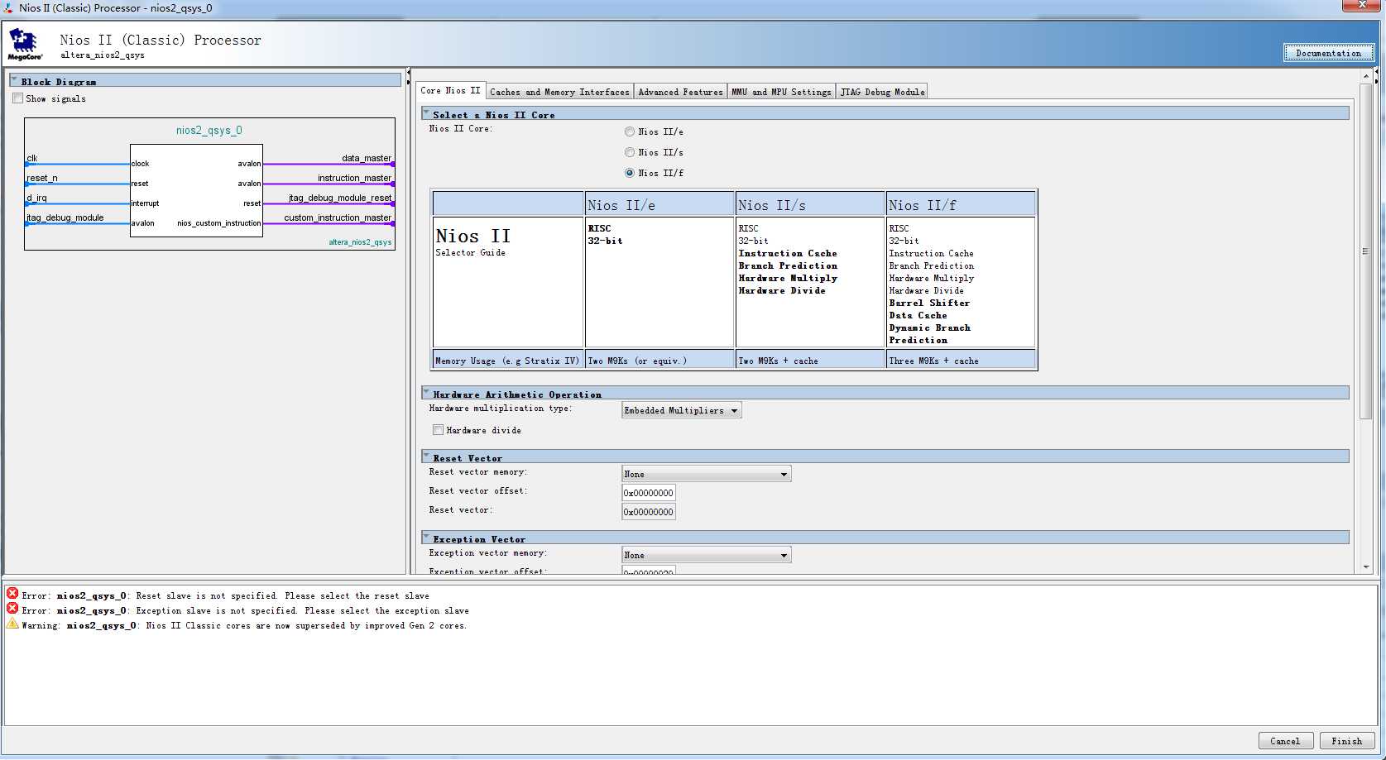Image resolution: width=1386 pixels, height=760 pixels.
Task: Click the scrollbar down arrow in the parameter panel
Action: (x=1365, y=567)
